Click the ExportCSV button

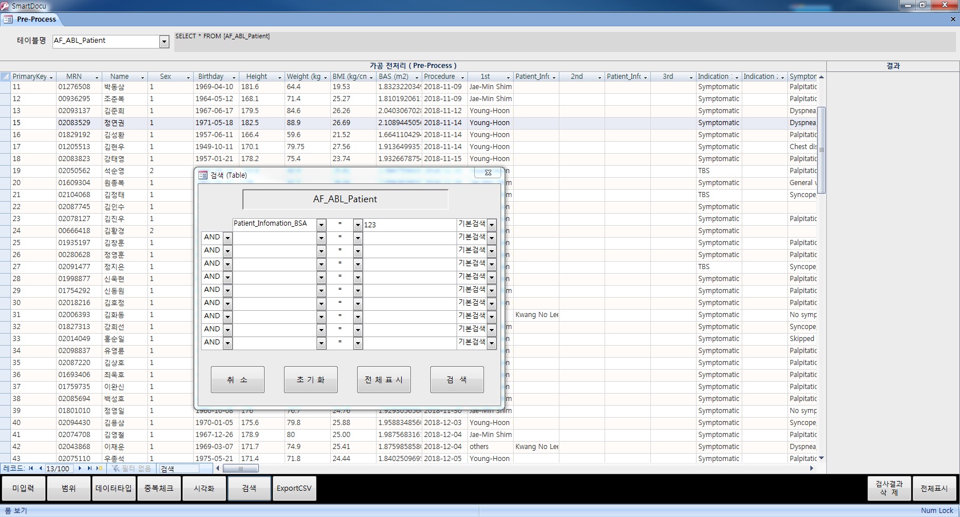click(x=294, y=488)
